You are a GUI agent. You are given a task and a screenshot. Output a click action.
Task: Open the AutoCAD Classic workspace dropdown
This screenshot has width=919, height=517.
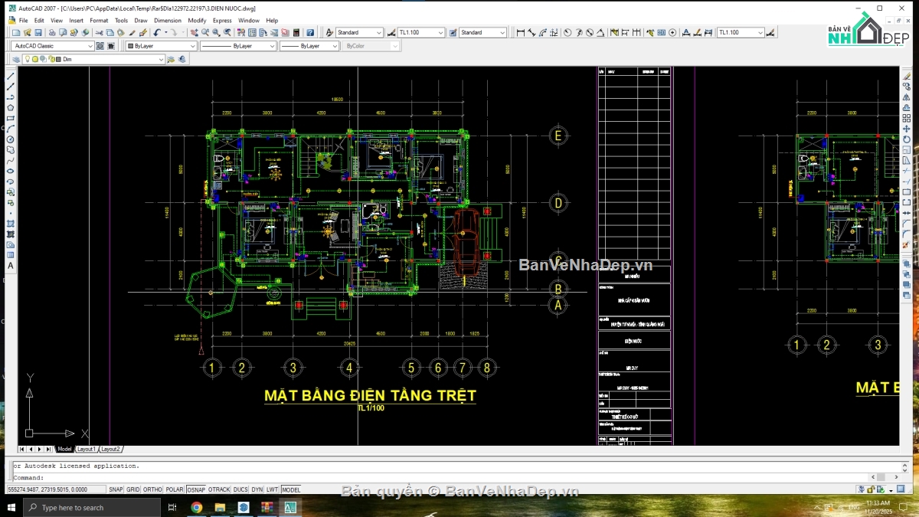click(54, 46)
